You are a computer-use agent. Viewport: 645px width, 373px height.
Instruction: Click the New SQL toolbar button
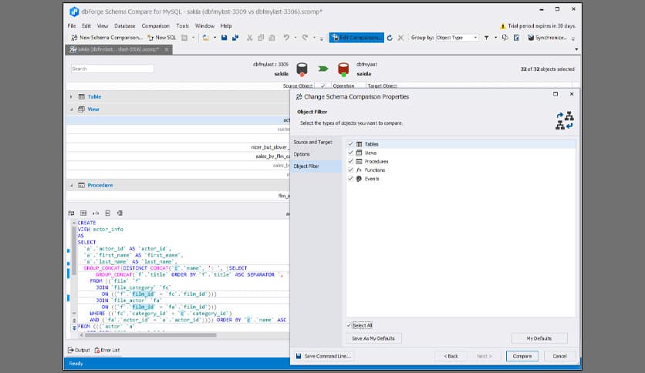162,38
